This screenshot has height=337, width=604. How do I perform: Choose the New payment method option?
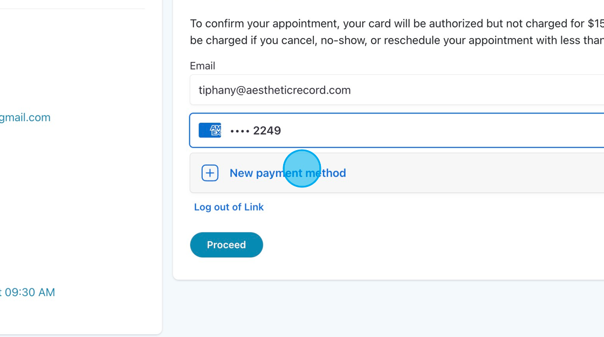click(287, 173)
